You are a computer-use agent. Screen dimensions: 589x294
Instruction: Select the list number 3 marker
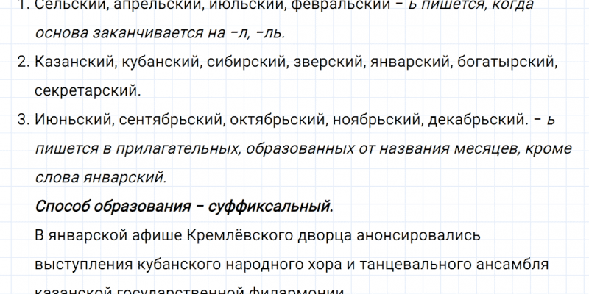click(x=21, y=119)
